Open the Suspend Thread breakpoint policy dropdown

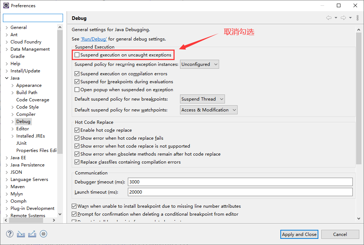202,99
